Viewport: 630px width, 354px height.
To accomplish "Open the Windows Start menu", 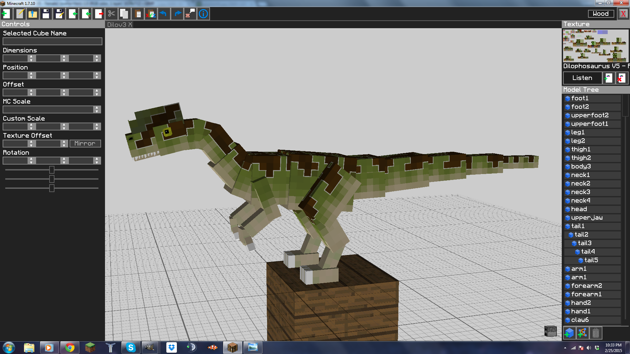I will 9,347.
